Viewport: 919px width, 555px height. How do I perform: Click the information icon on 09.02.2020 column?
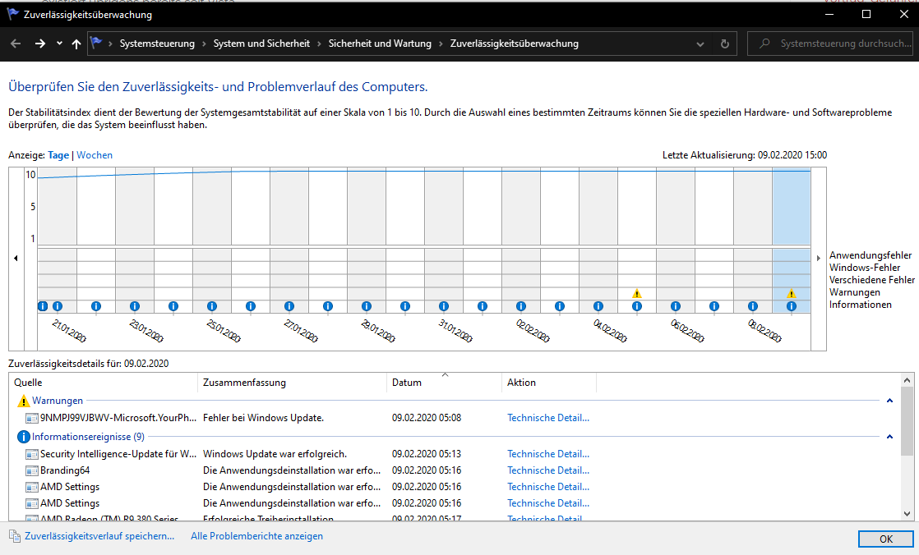pos(791,306)
